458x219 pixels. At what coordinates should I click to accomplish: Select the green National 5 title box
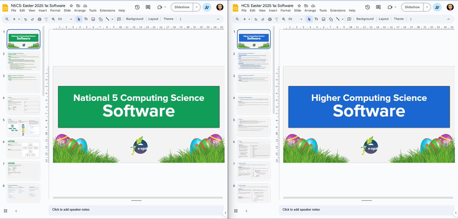139,107
